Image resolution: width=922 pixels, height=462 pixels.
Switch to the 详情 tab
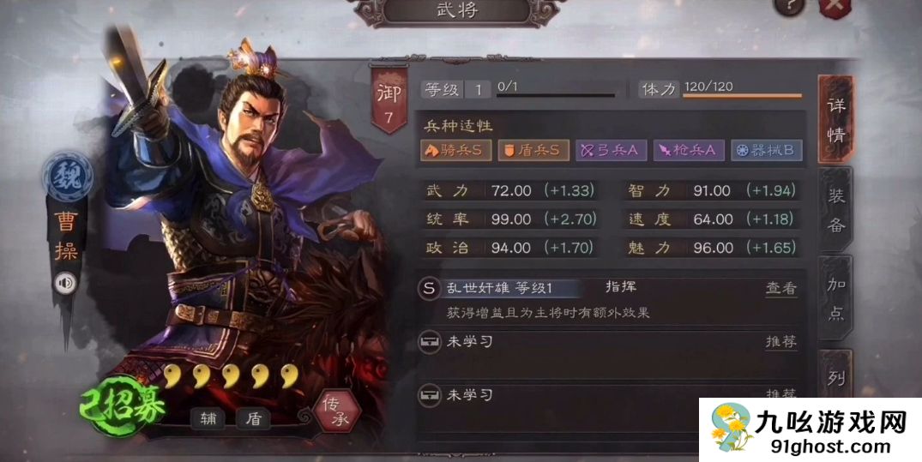click(x=835, y=119)
